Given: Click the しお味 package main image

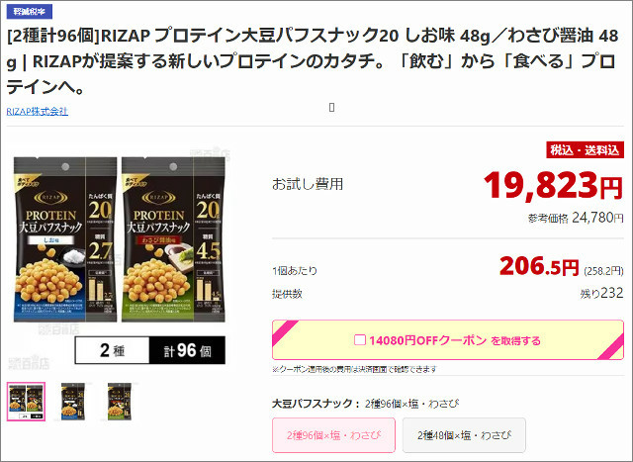Looking at the screenshot, I should coord(65,239).
